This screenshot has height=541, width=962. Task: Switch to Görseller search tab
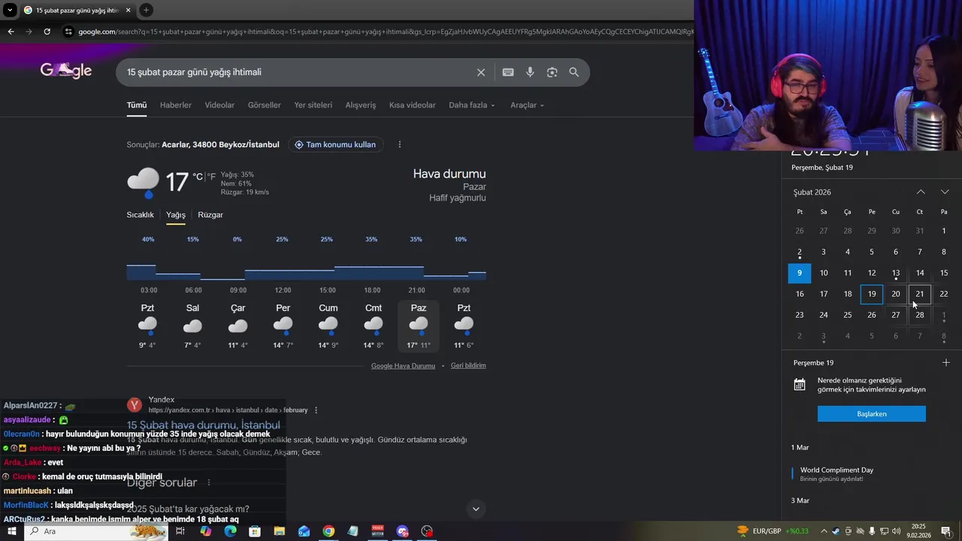click(265, 105)
